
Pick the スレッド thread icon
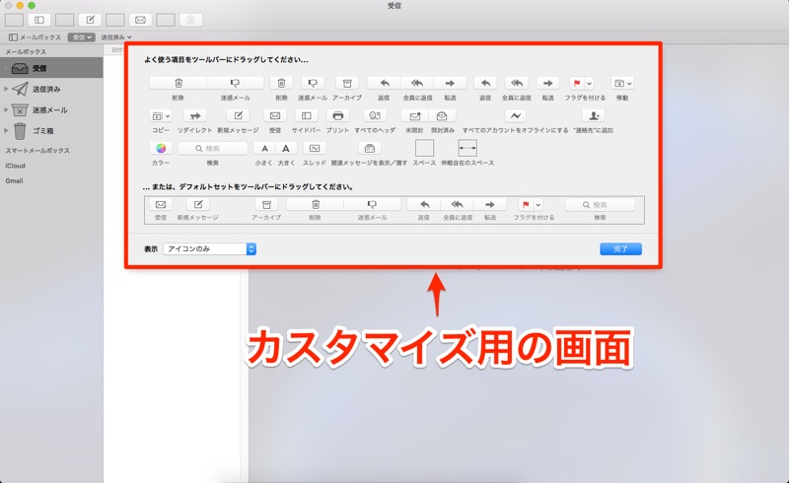pos(315,149)
